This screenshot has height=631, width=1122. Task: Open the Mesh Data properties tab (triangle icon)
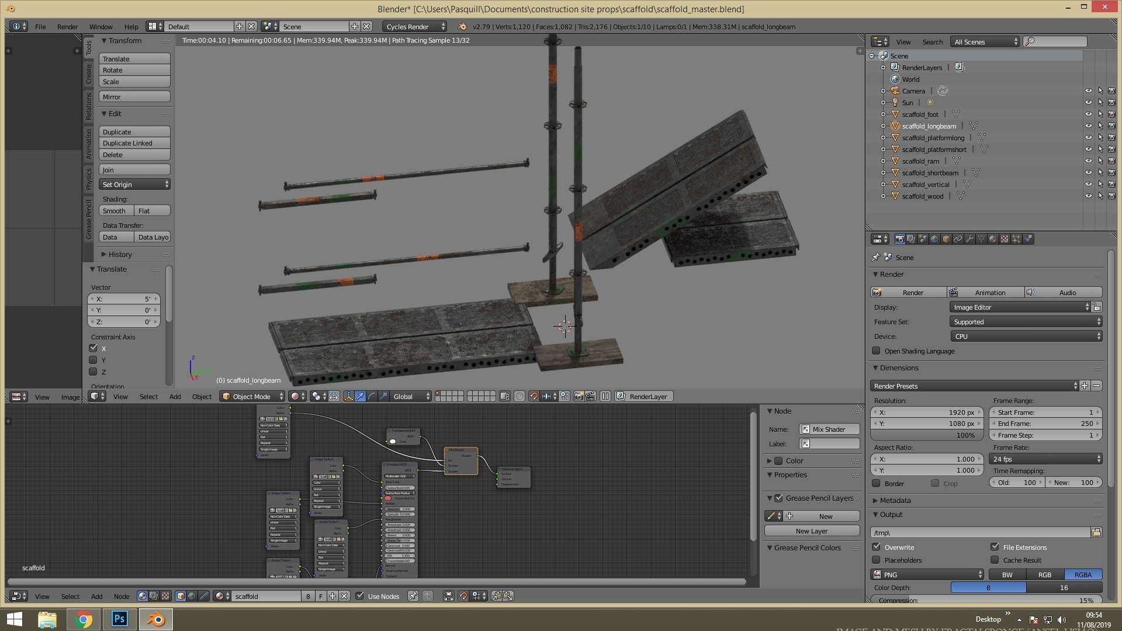[981, 239]
